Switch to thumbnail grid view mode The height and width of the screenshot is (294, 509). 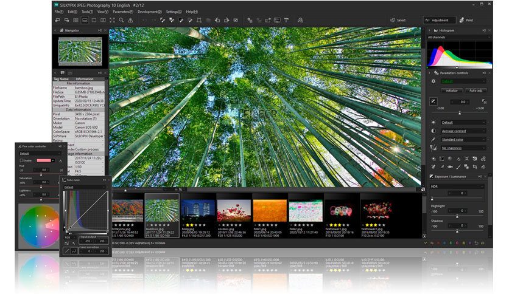(75, 20)
